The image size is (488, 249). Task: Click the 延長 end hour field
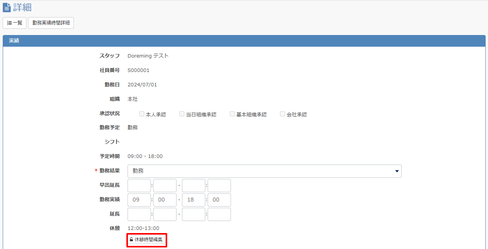click(194, 214)
